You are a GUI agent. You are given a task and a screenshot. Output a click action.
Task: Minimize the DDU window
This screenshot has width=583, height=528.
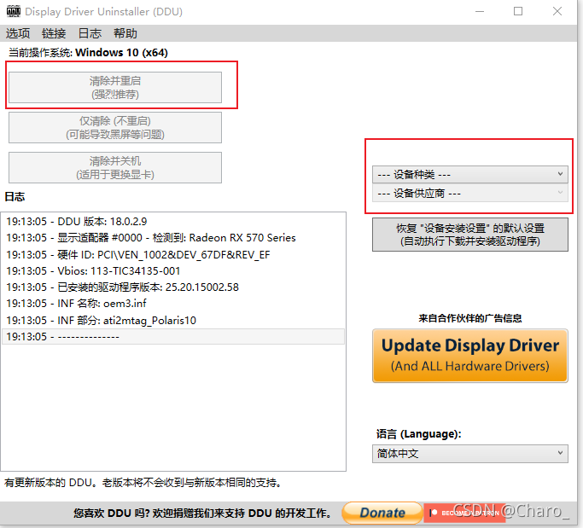(x=480, y=12)
